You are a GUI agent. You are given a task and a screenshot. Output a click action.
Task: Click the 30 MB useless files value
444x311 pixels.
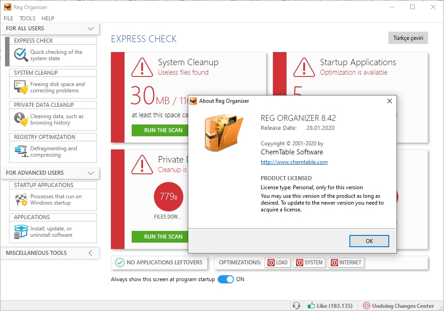click(x=150, y=96)
